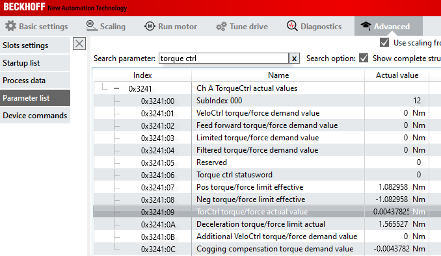Toggle Use scaling checkbox
Image resolution: width=441 pixels, height=256 pixels.
384,43
